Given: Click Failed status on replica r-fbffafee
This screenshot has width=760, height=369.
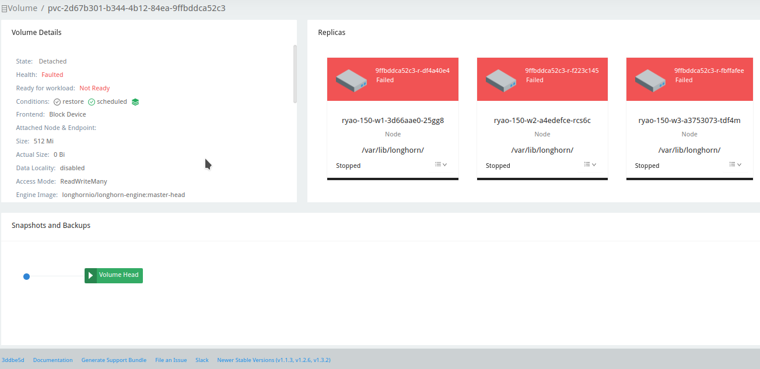Looking at the screenshot, I should coord(684,80).
